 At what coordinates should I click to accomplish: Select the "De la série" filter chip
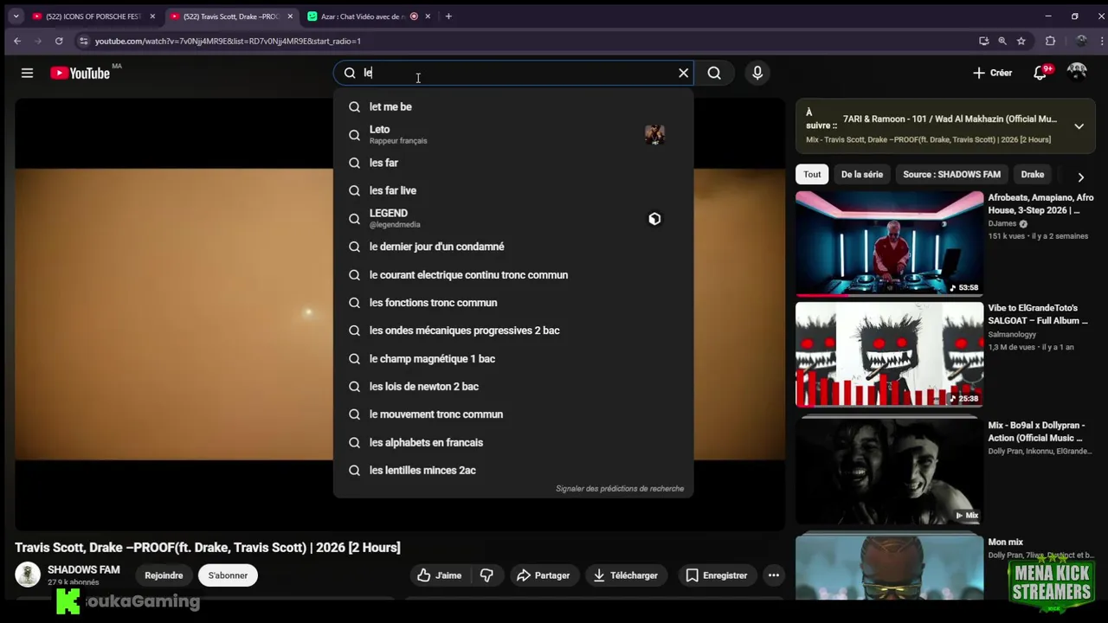click(862, 175)
